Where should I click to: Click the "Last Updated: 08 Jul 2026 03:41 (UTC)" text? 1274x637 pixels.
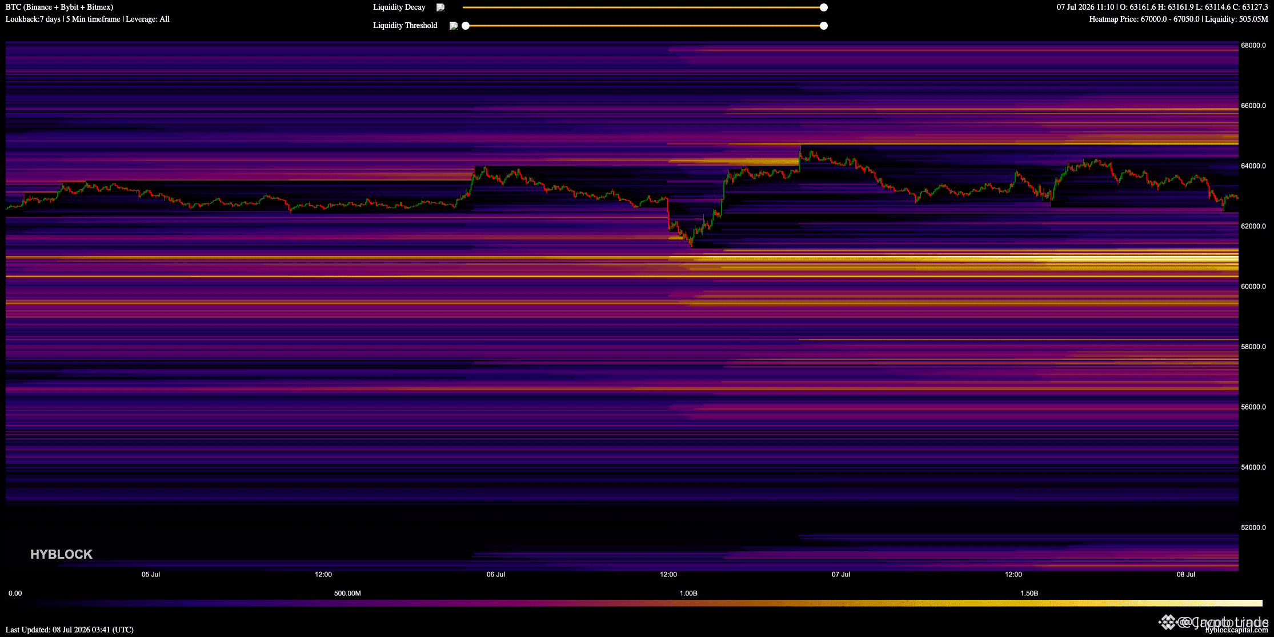pyautogui.click(x=70, y=630)
